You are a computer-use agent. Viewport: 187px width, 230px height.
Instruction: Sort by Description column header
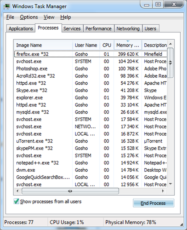coord(154,45)
